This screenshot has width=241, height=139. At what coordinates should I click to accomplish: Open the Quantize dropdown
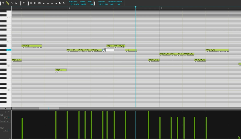click(112, 4)
